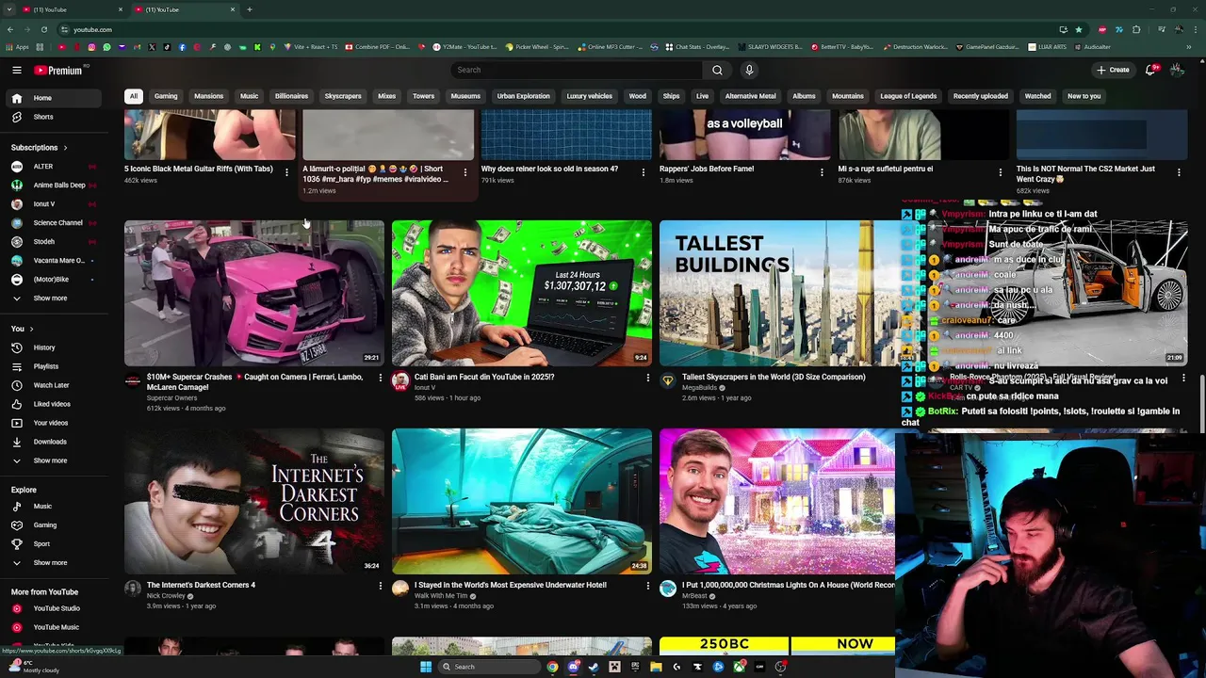Image resolution: width=1206 pixels, height=678 pixels.
Task: Open options menu for Cati Bani video
Action: 648,378
